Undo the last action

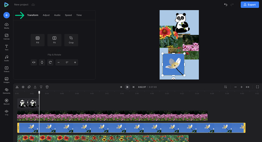coord(226,5)
